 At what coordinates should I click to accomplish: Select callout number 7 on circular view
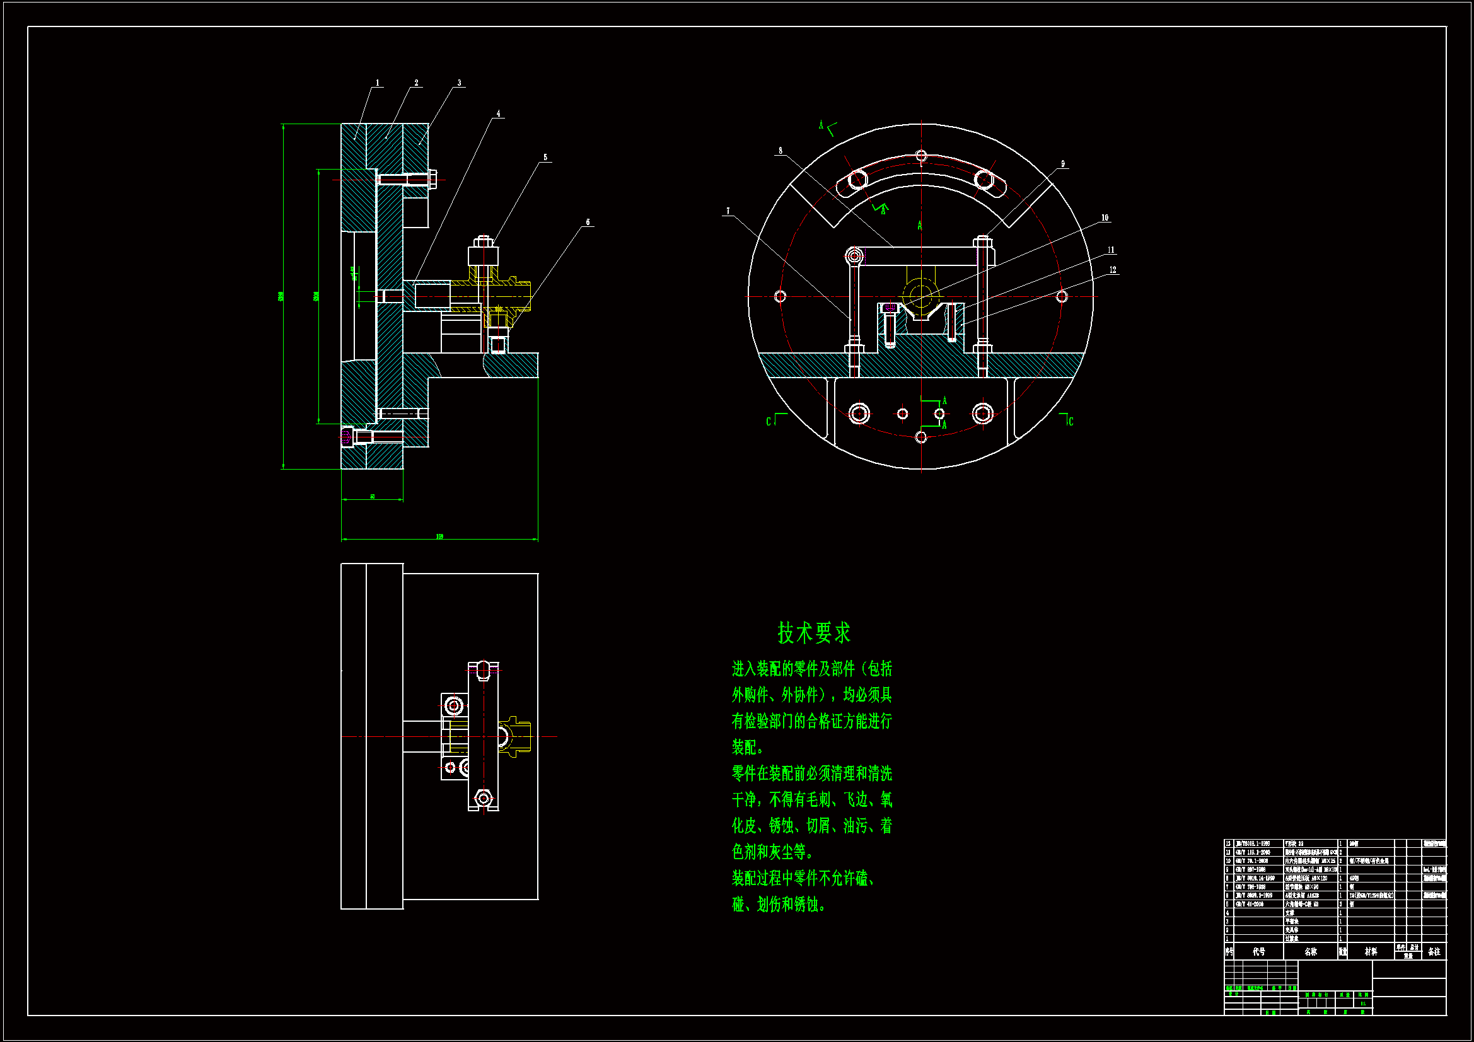728,211
